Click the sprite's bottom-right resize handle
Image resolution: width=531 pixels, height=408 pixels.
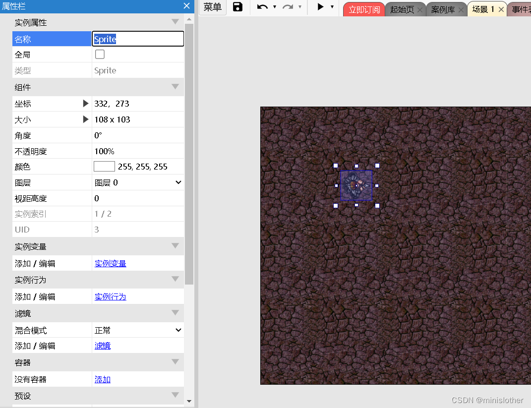coord(377,206)
